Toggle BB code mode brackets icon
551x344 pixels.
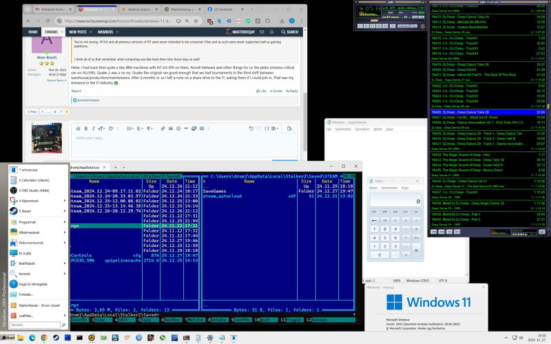click(x=267, y=129)
